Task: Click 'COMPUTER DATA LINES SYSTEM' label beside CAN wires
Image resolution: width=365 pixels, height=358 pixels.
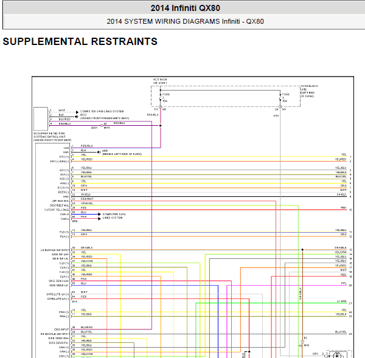Action: 114,216
